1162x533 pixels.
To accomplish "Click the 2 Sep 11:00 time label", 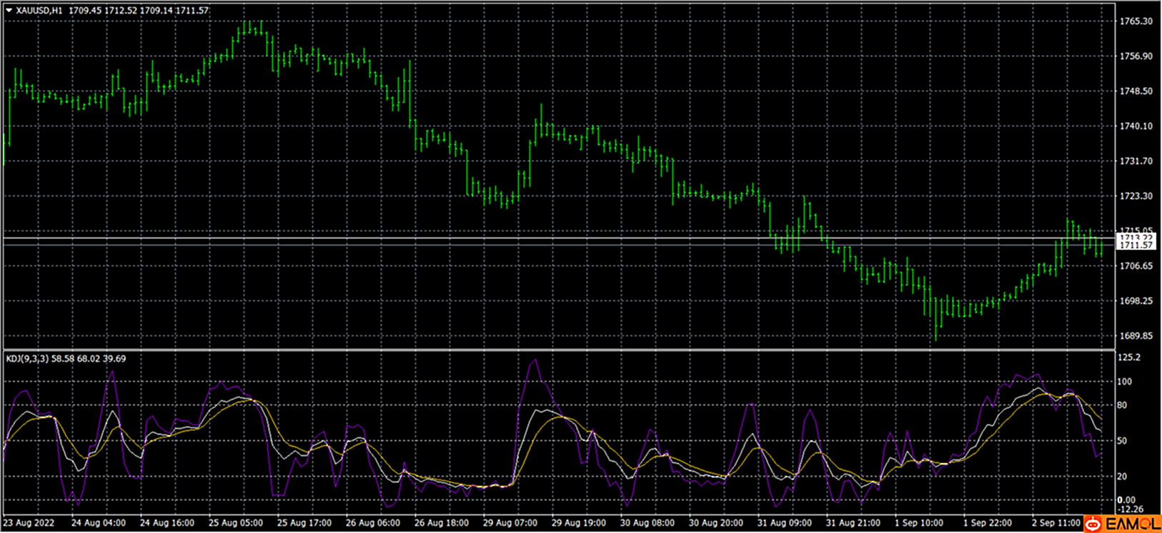I will point(1056,523).
